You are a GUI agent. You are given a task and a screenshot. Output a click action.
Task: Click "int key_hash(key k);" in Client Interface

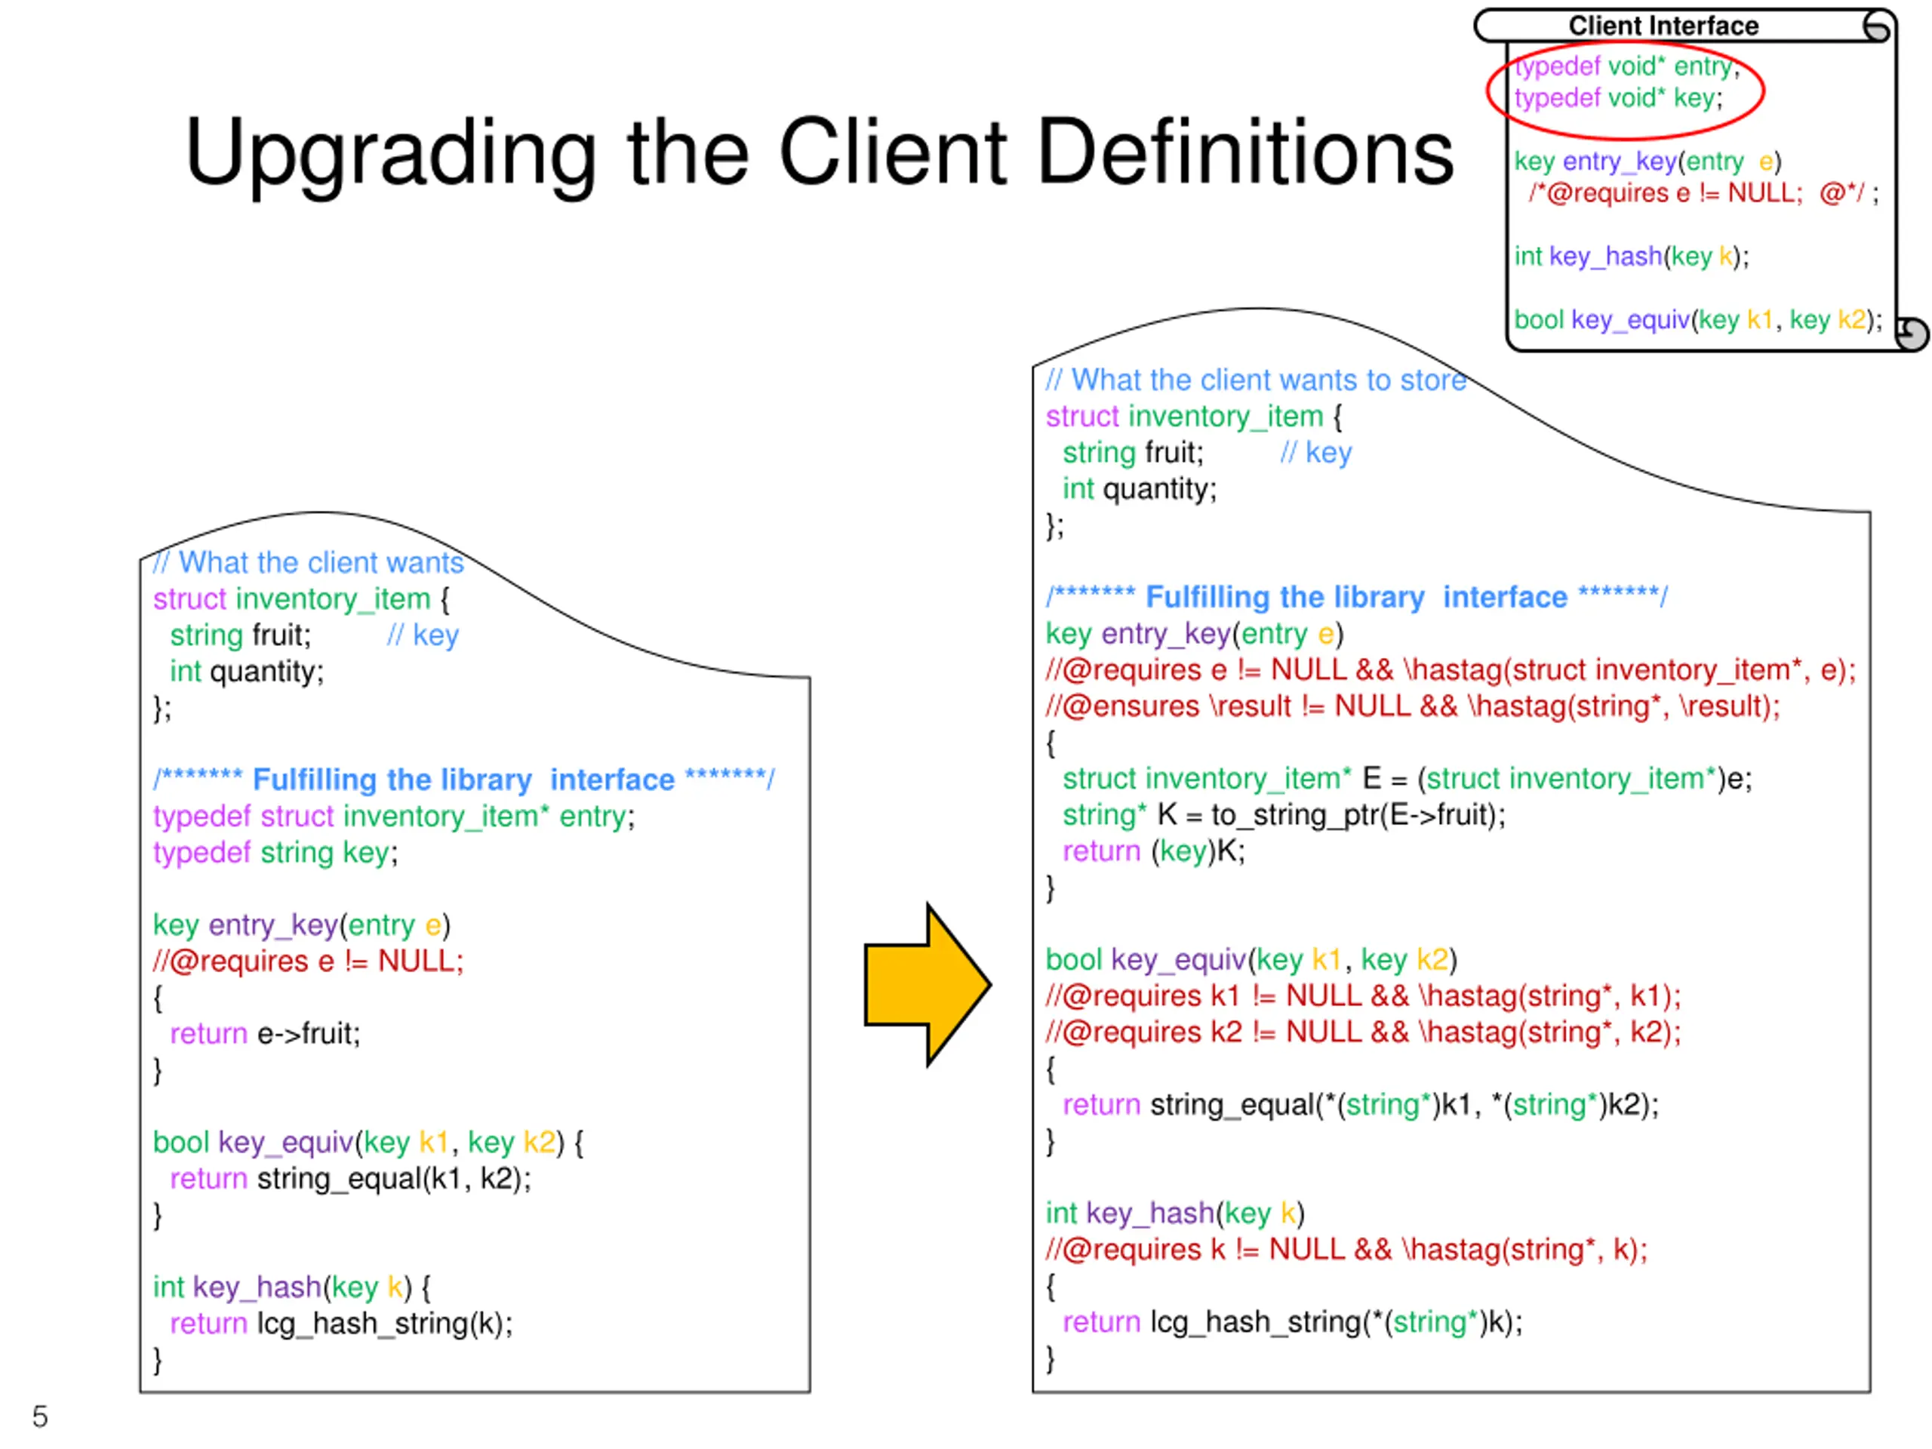click(x=1632, y=256)
